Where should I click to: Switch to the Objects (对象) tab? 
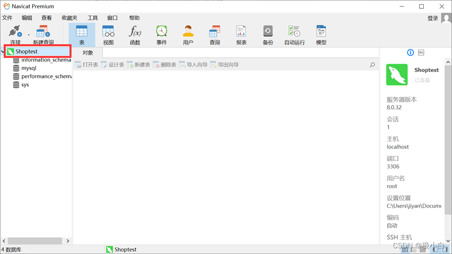pyautogui.click(x=88, y=53)
